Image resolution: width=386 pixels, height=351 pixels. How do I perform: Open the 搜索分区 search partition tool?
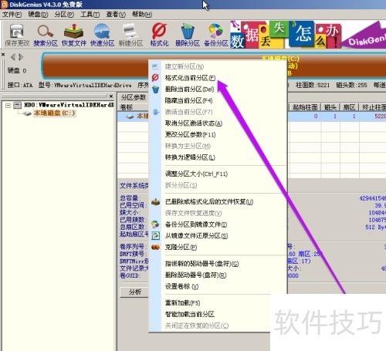tap(46, 35)
